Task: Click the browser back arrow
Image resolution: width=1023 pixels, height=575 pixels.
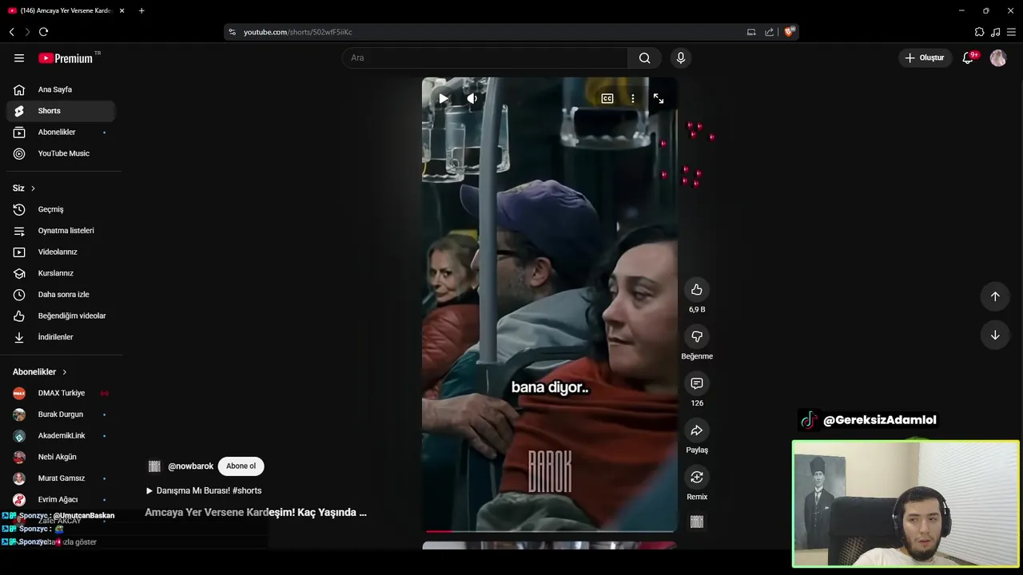Action: click(12, 32)
